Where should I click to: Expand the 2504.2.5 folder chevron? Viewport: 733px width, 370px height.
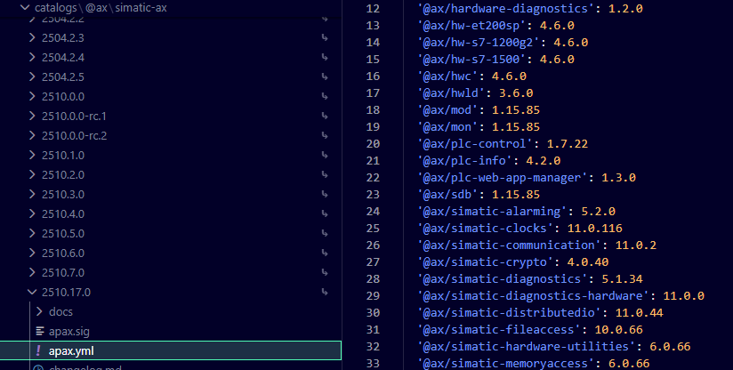pyautogui.click(x=32, y=76)
